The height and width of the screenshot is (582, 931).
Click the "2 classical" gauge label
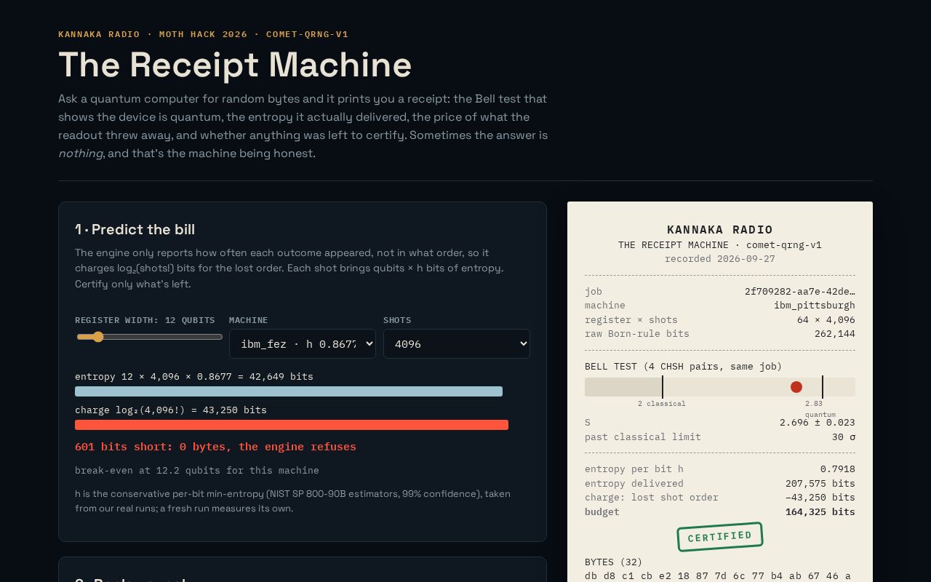(x=662, y=404)
